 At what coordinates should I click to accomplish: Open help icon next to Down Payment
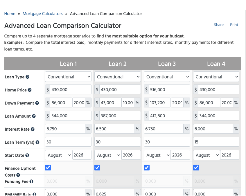click(37, 103)
